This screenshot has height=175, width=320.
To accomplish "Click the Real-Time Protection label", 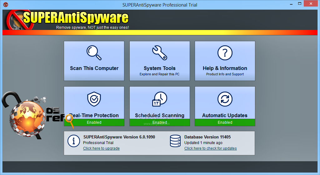I will pyautogui.click(x=94, y=115).
